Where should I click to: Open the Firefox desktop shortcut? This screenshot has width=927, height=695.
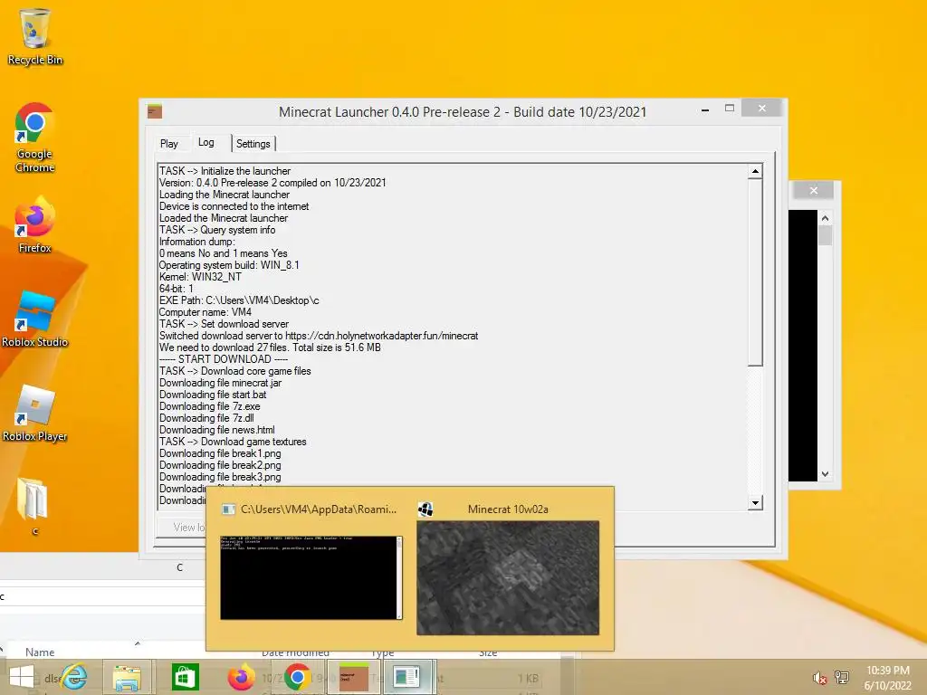[34, 224]
